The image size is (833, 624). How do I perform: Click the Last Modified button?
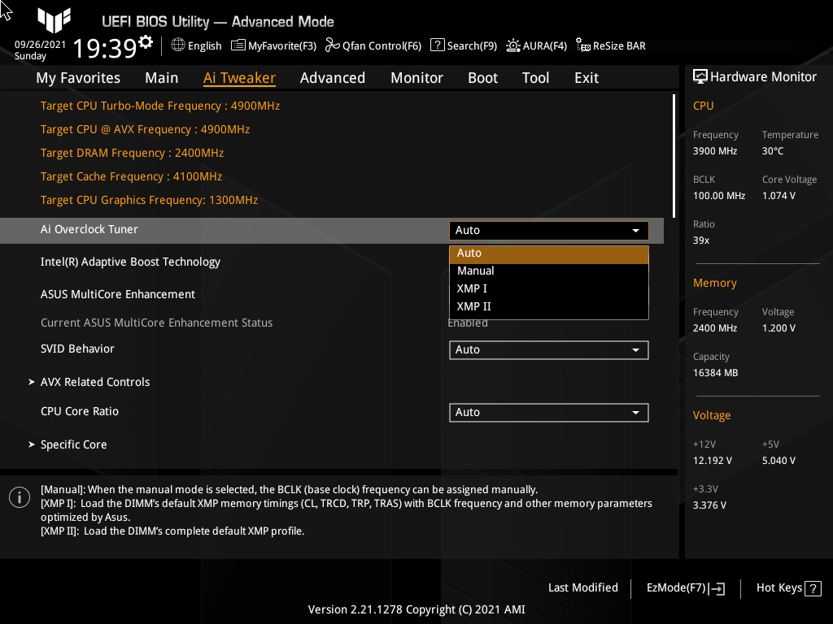pyautogui.click(x=582, y=587)
